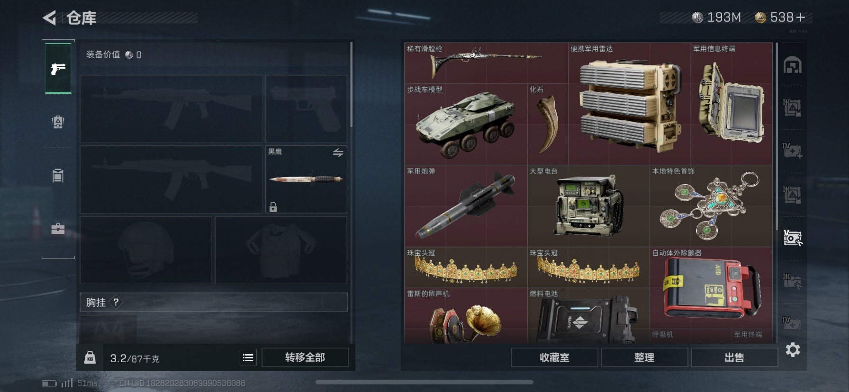Click the 转移全部 button
The image size is (849, 392).
(x=305, y=357)
